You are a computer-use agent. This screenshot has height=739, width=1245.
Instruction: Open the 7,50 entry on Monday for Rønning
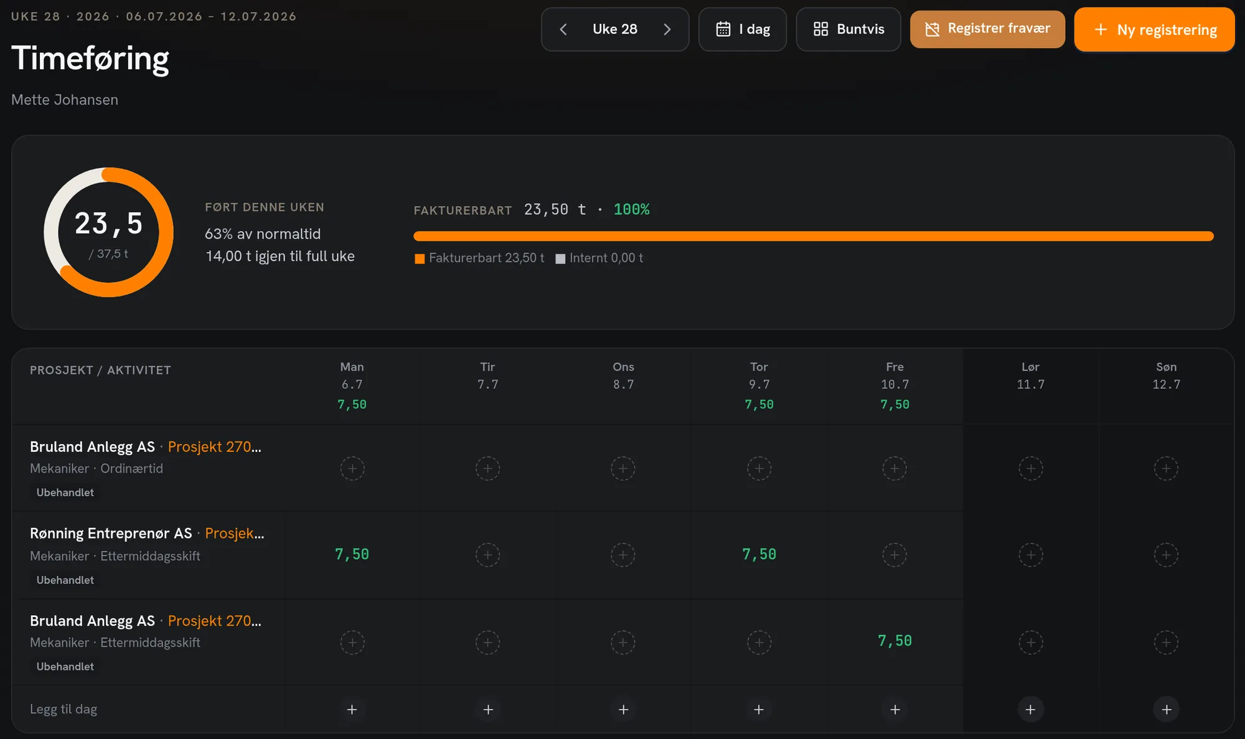(x=352, y=554)
